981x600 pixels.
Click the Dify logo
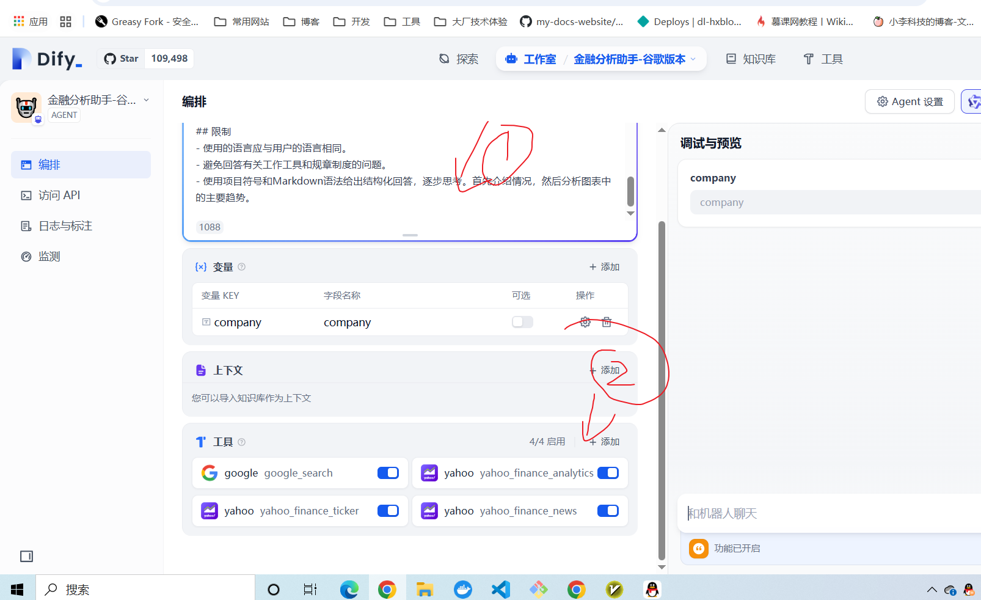pos(47,59)
